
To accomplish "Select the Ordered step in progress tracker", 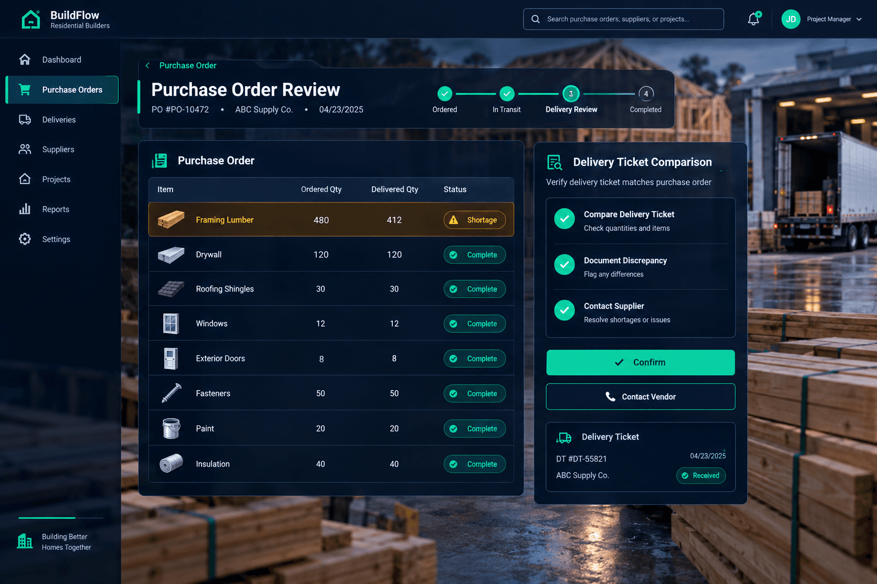I will point(445,94).
